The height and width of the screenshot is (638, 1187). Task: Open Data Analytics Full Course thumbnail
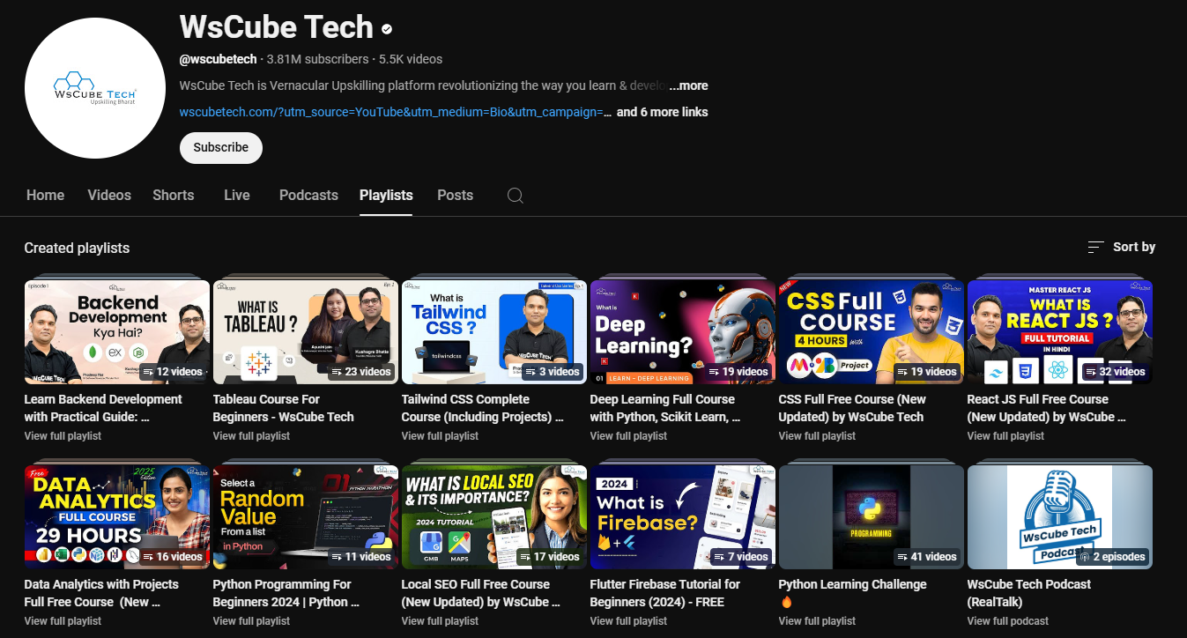[117, 517]
